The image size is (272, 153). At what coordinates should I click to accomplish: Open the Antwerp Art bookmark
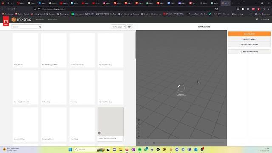tap(77, 14)
